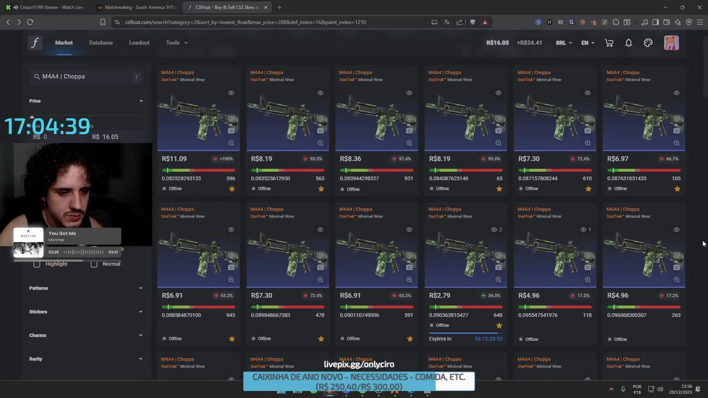
Task: Switch to the Cestari1199 Stream browser tab
Action: [x=44, y=7]
